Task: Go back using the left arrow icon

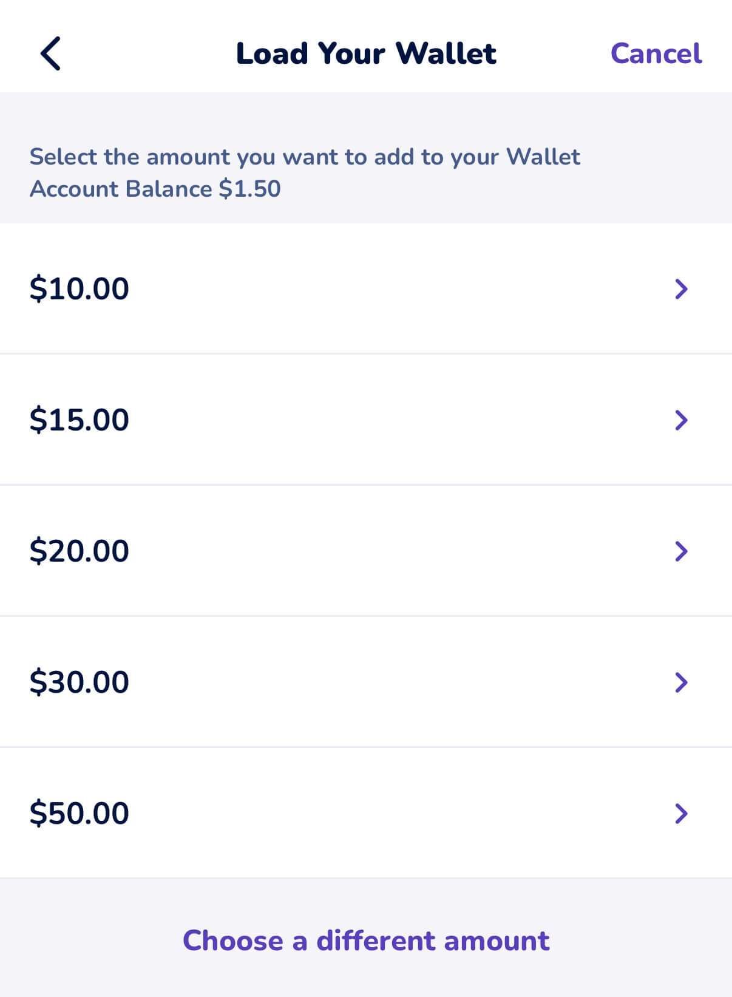Action: pyautogui.click(x=50, y=53)
